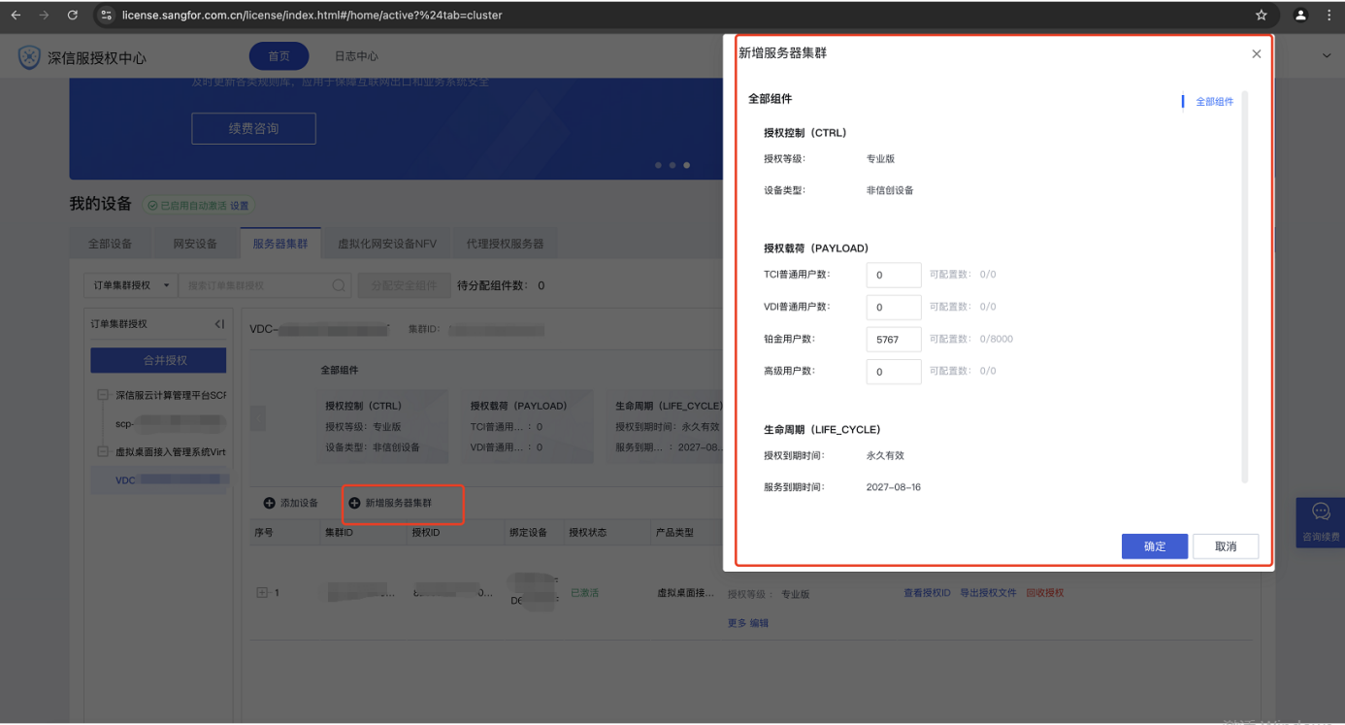
Task: Click the search magnifier in the order search box
Action: 339,285
